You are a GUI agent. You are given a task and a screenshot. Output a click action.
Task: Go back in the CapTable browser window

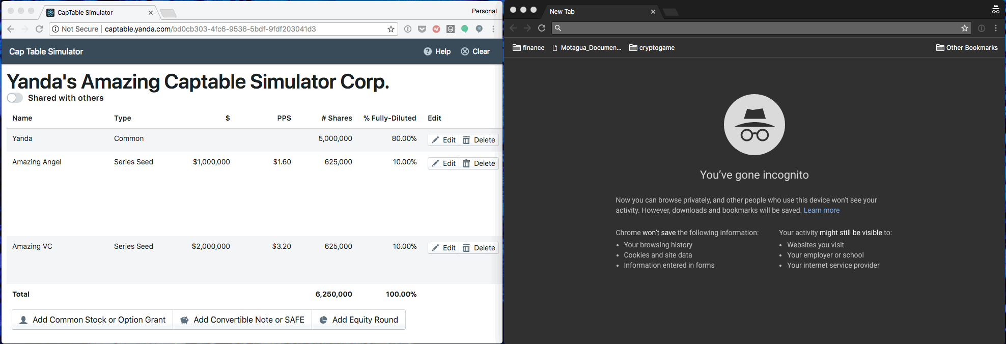tap(11, 29)
